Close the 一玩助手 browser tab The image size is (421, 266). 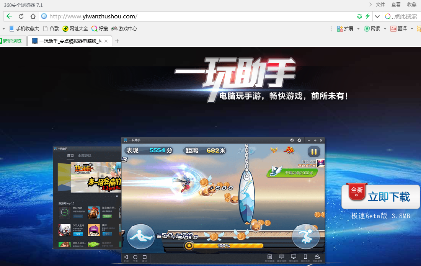pyautogui.click(x=106, y=41)
